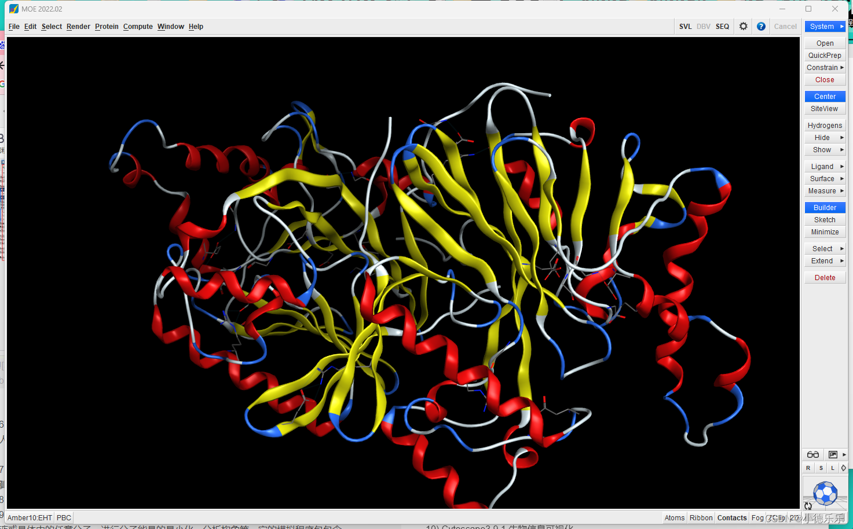Expand the Hide submenu

click(x=825, y=138)
